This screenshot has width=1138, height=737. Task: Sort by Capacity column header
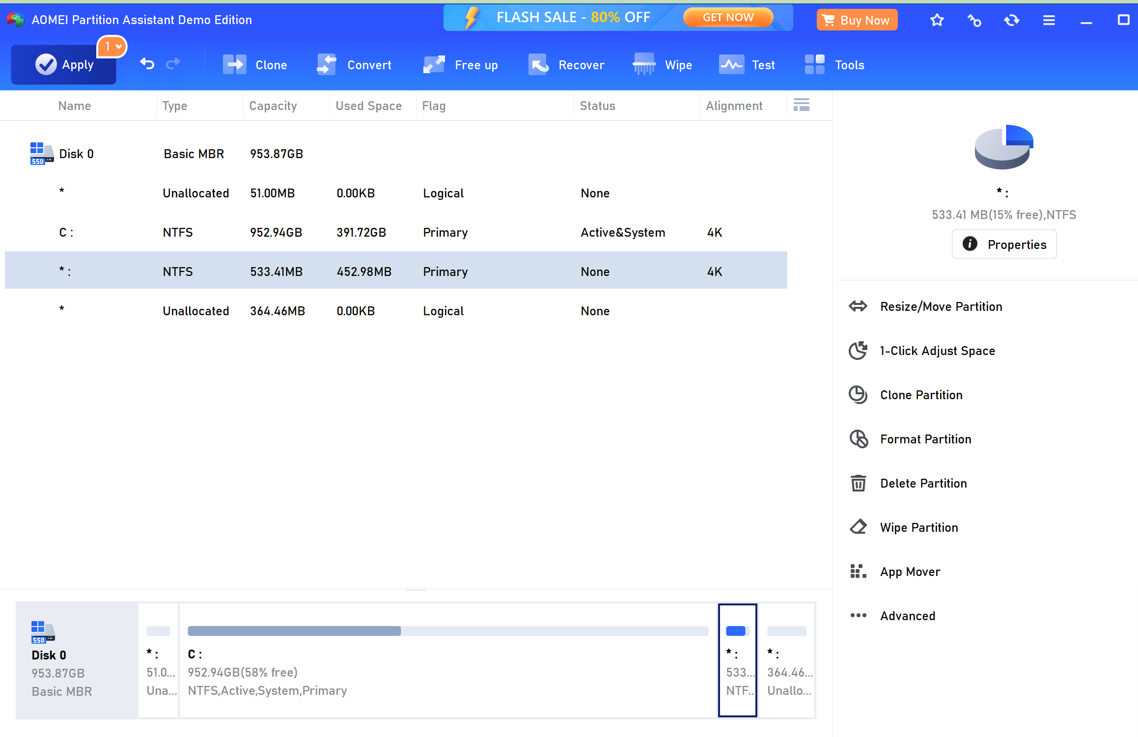tap(273, 106)
